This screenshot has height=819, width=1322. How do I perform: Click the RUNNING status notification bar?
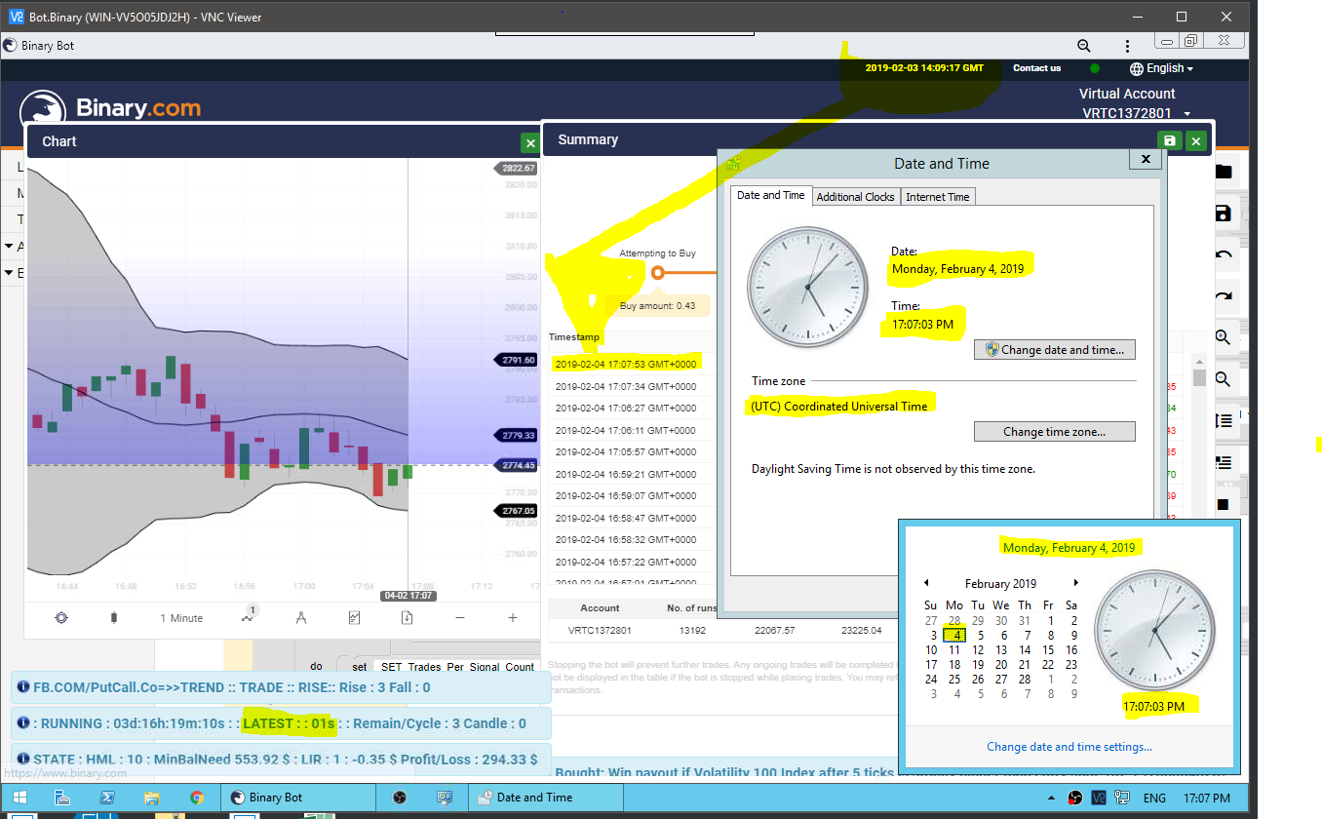(x=281, y=723)
